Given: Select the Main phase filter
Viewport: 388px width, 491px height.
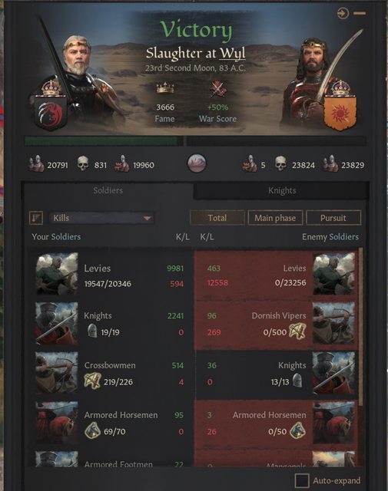Looking at the screenshot, I should coord(275,218).
